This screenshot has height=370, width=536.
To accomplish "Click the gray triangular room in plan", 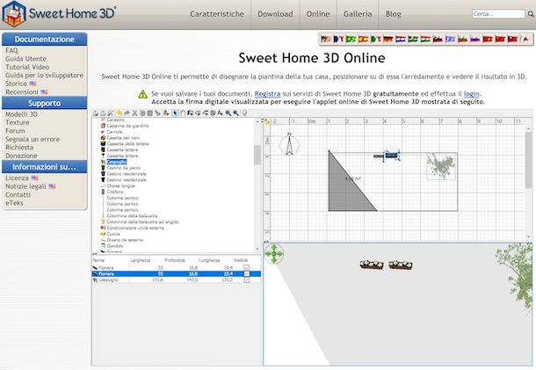I will point(344,192).
